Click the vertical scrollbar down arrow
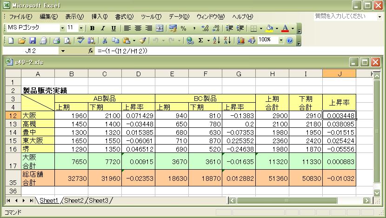Image resolution: width=386 pixels, height=218 pixels. click(x=377, y=192)
